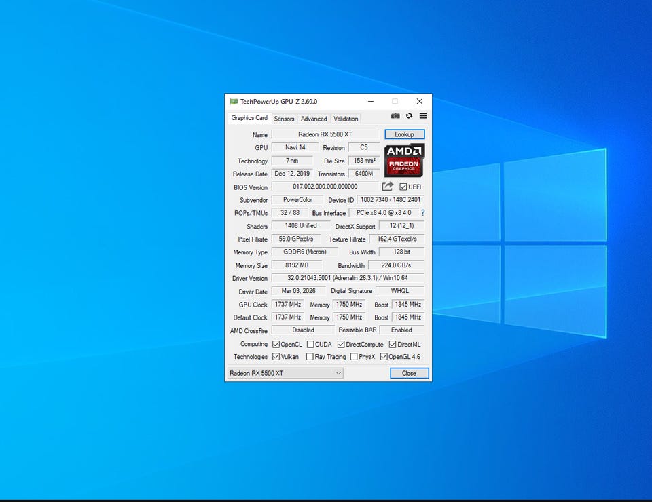Click the GPU-Z title bar app icon
Viewport: 652px width, 502px height.
coord(234,102)
